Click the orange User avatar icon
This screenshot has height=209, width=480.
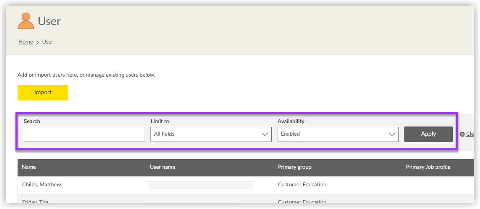(26, 21)
